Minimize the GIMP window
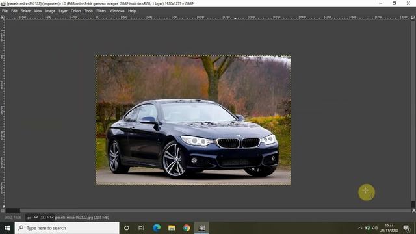The height and width of the screenshot is (234, 416). [x=381, y=3]
